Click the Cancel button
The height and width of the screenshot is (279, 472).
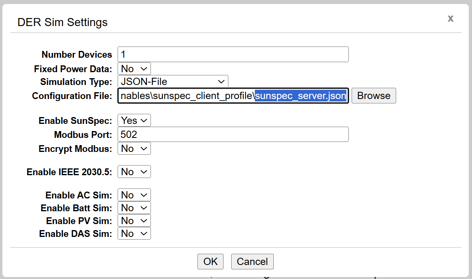point(252,261)
